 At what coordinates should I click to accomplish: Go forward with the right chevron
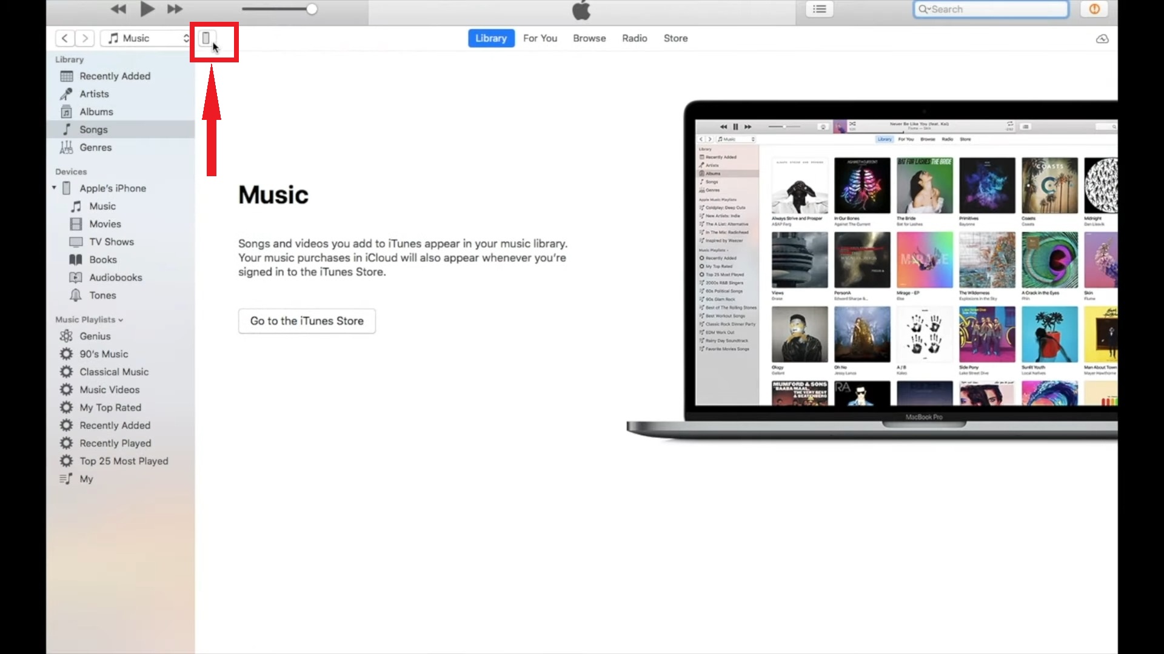coord(85,38)
